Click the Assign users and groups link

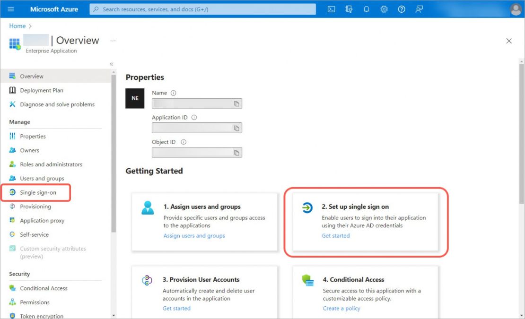click(194, 236)
